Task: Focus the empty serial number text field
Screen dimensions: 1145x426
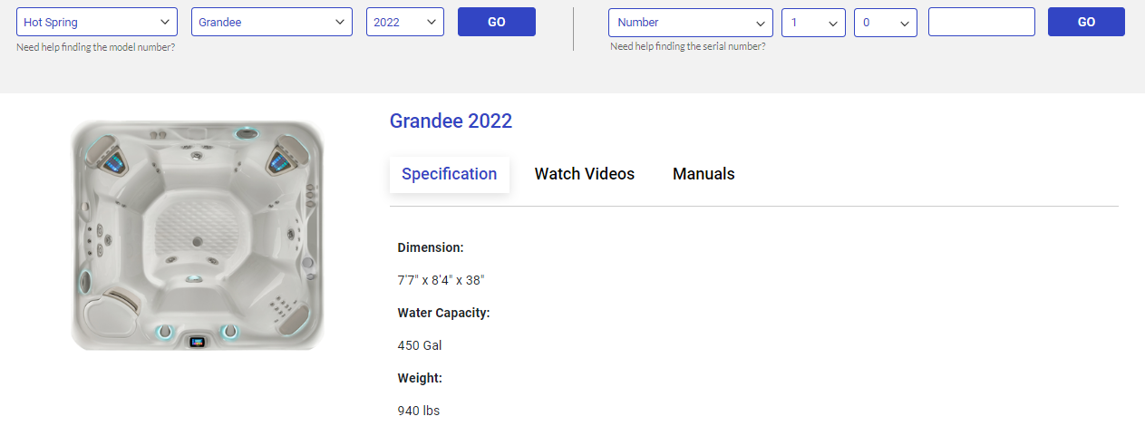Action: tap(982, 22)
